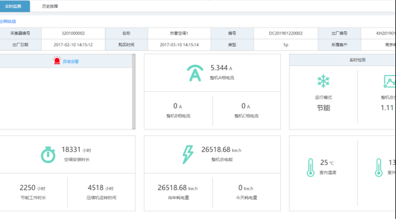Click the stopwatch install-duration icon
The image size is (396, 219).
pyautogui.click(x=48, y=155)
